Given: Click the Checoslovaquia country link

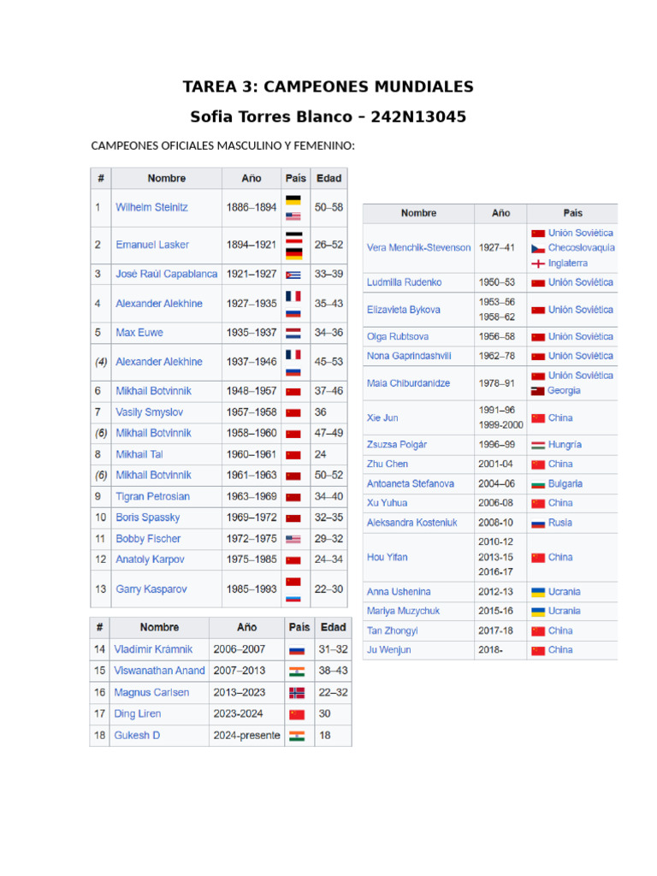Looking at the screenshot, I should click(581, 247).
